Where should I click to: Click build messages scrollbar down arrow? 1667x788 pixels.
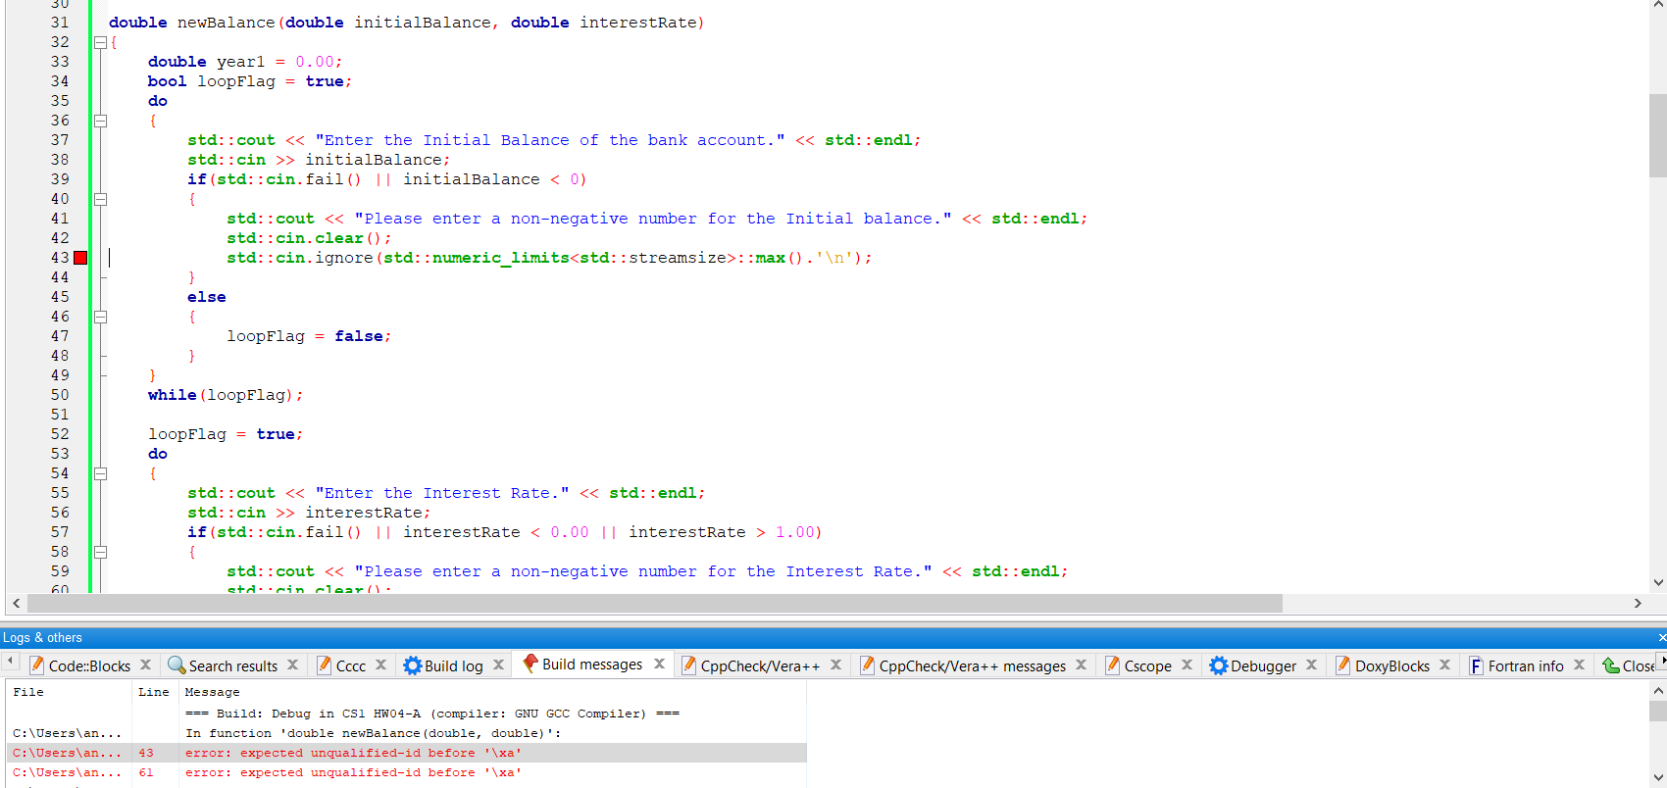click(x=1658, y=778)
